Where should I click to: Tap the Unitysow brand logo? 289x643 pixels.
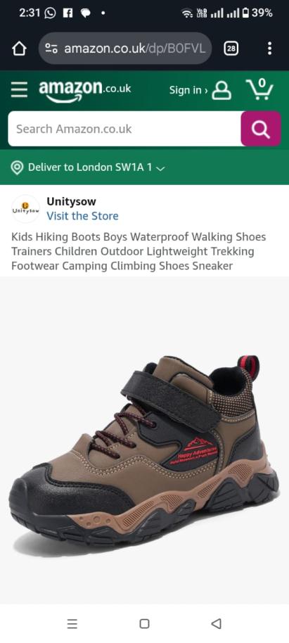(25, 209)
